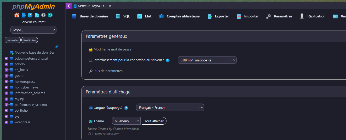
Task: Click the Modifier le mot de passe link
Action: coord(112,49)
